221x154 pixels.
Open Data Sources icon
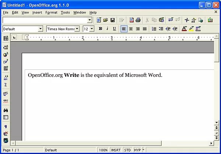coord(6,117)
